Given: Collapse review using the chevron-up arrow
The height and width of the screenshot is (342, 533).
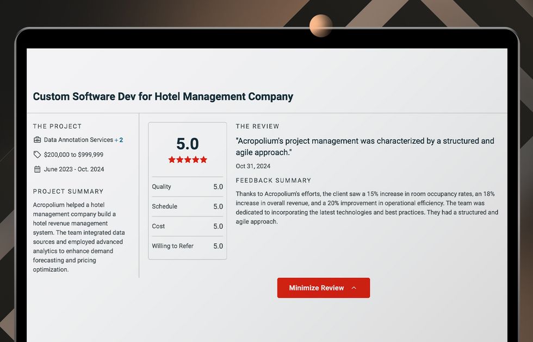Looking at the screenshot, I should click(354, 288).
